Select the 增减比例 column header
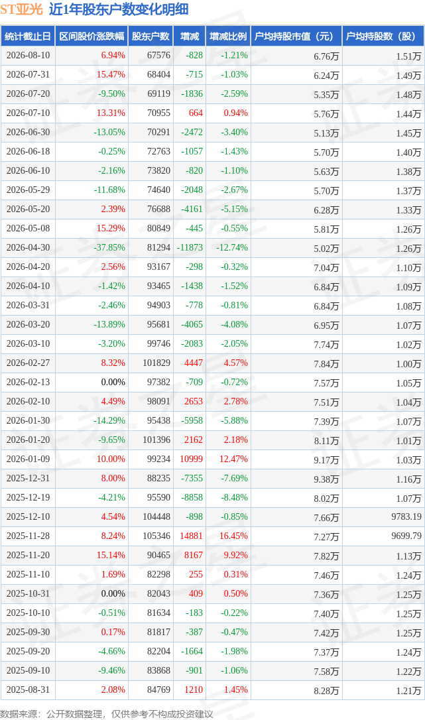This screenshot has height=720, width=425. 228,36
